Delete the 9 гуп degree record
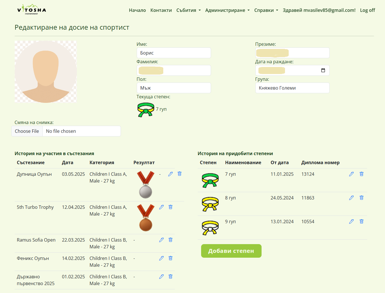The width and height of the screenshot is (385, 293). [361, 222]
